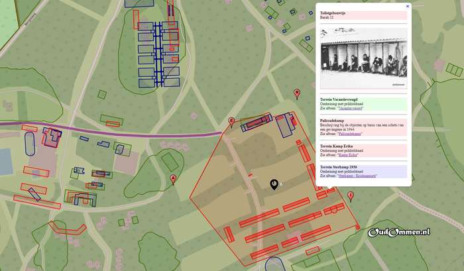Click the blue oval track outline on the map
The image size is (464, 271).
point(29,143)
